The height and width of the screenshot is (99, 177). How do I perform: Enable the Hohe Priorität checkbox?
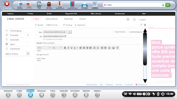tap(113, 32)
